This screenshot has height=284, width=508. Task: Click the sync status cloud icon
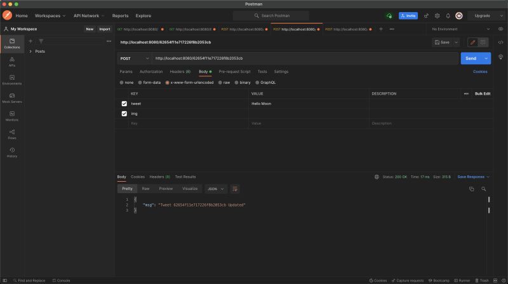pyautogui.click(x=389, y=15)
